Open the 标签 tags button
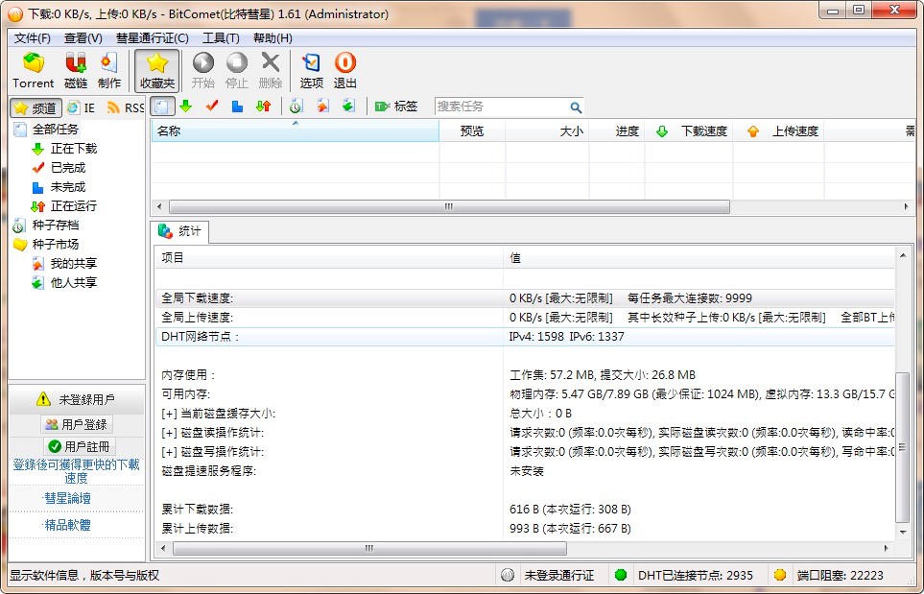924x594 pixels. coord(396,107)
